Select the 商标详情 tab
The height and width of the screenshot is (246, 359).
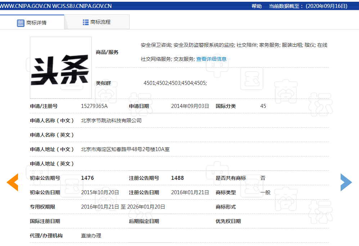click(x=32, y=22)
